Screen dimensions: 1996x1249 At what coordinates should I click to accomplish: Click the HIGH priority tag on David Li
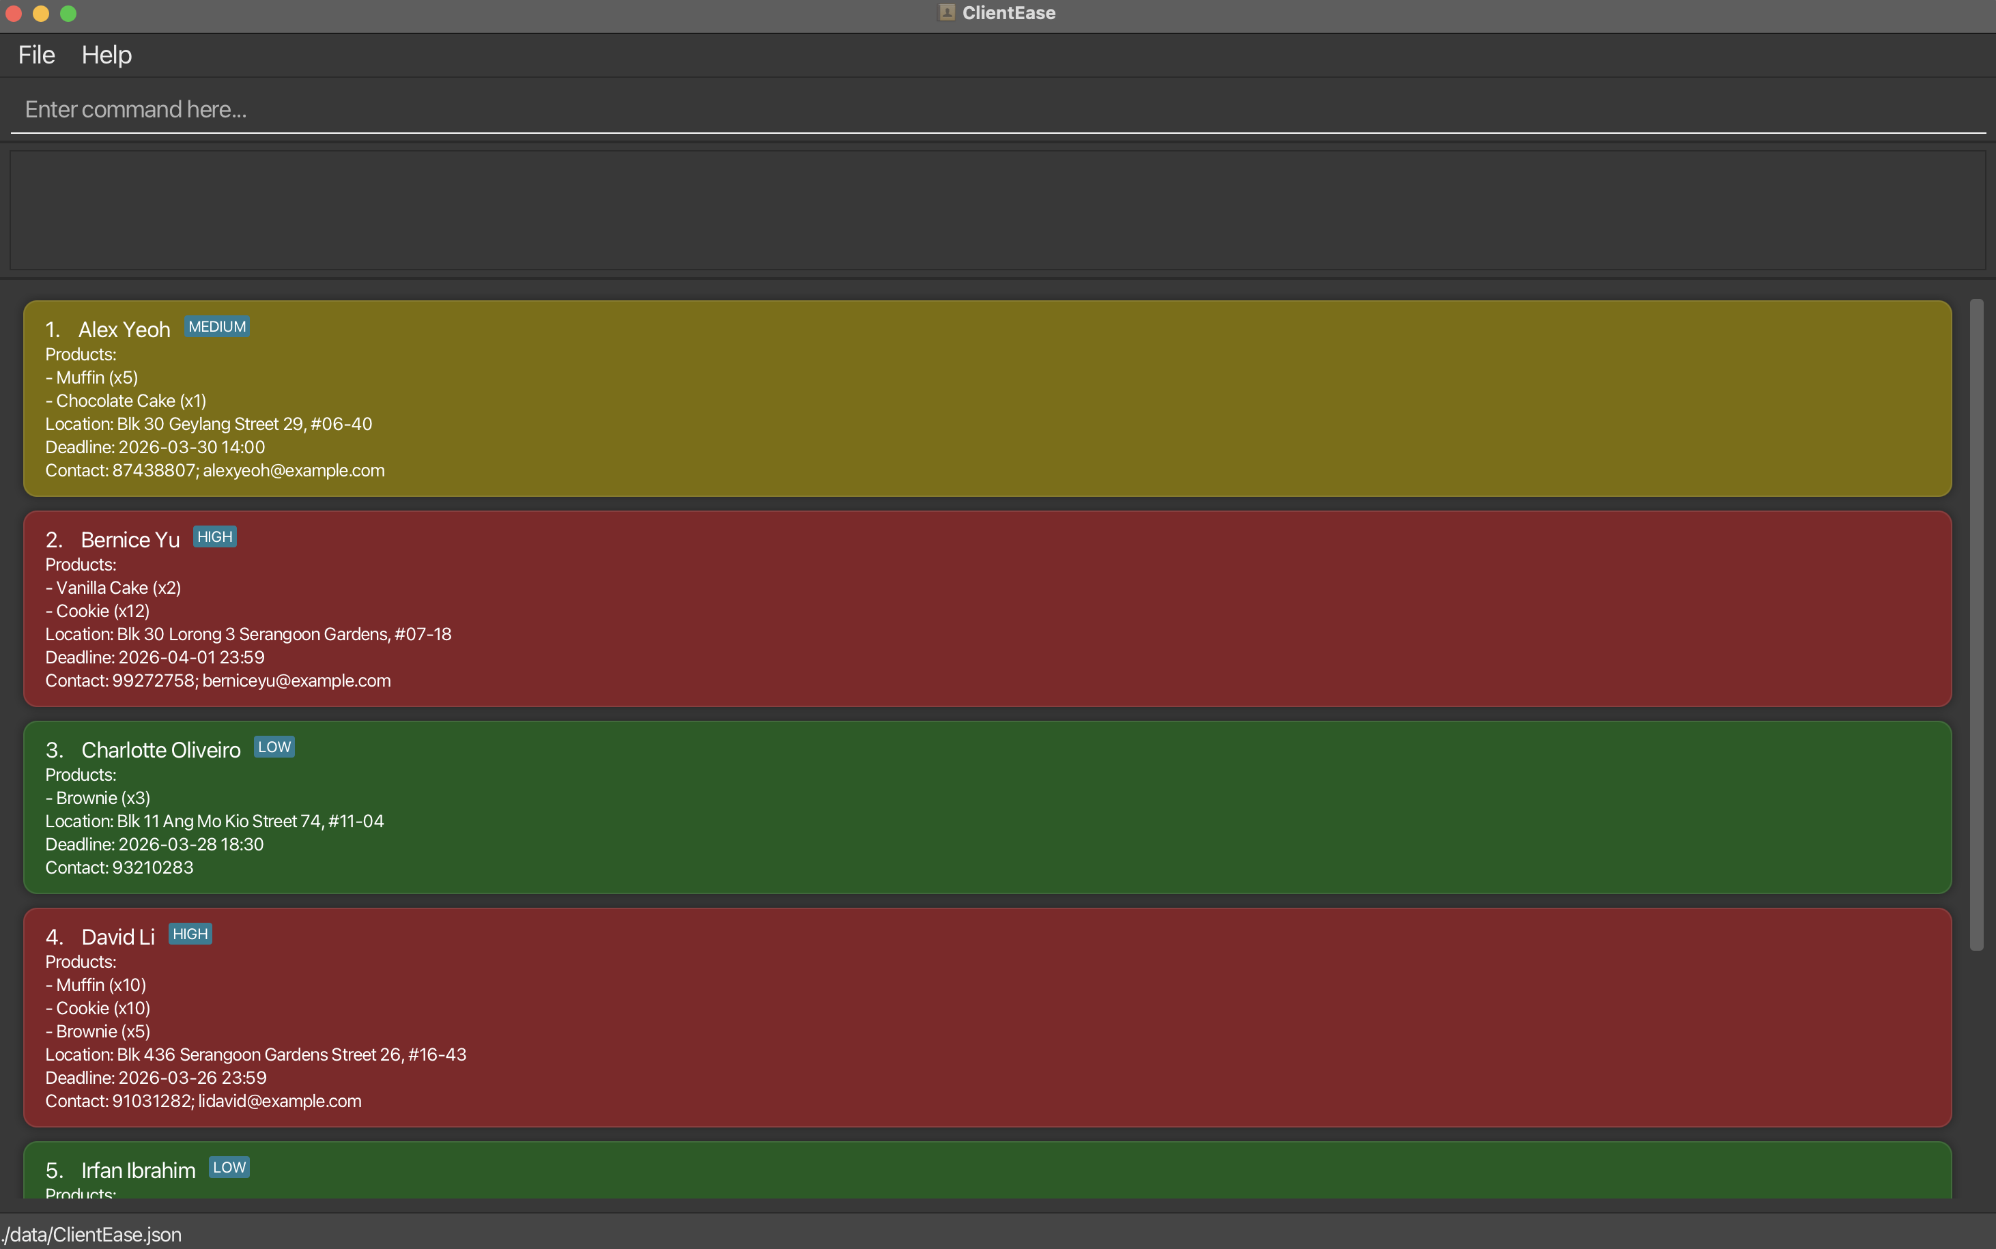coord(190,934)
